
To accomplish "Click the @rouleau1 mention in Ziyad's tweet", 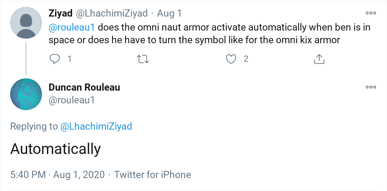I will coord(72,27).
